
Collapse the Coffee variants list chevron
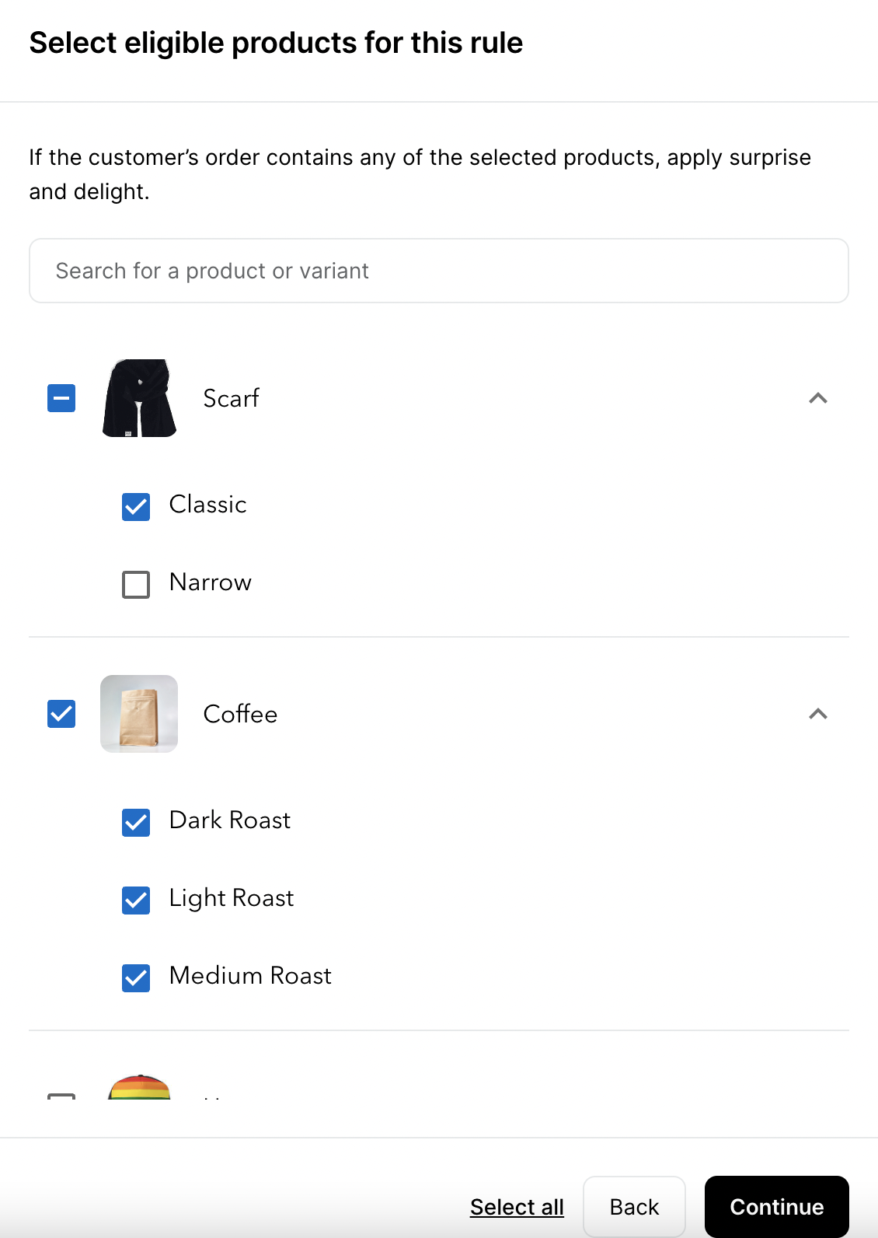[x=818, y=714]
